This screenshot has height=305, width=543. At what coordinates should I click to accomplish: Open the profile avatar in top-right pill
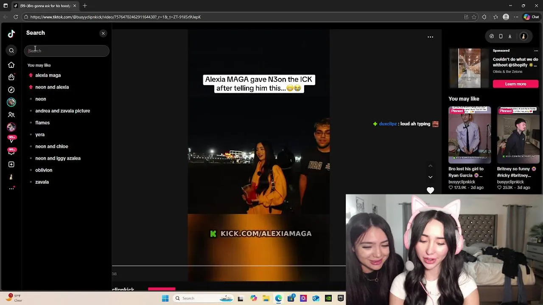coord(523,36)
